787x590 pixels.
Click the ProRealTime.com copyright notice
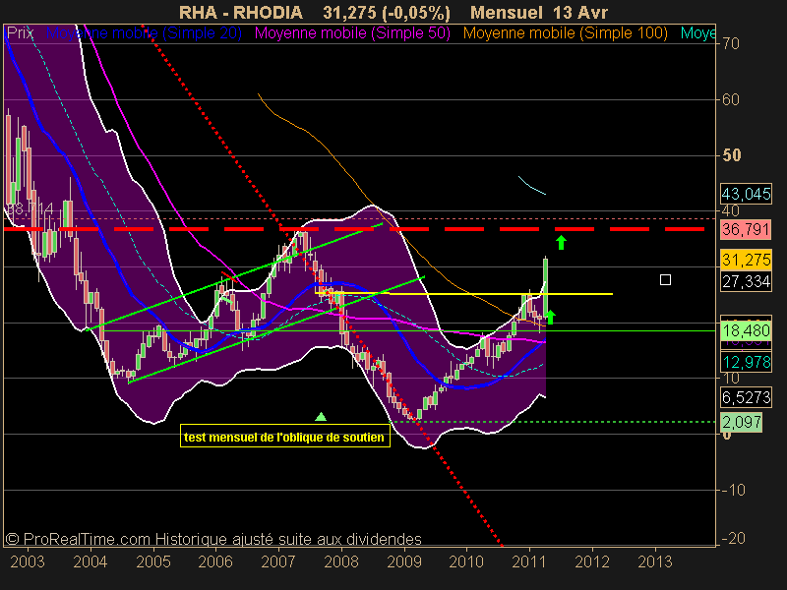(x=213, y=539)
